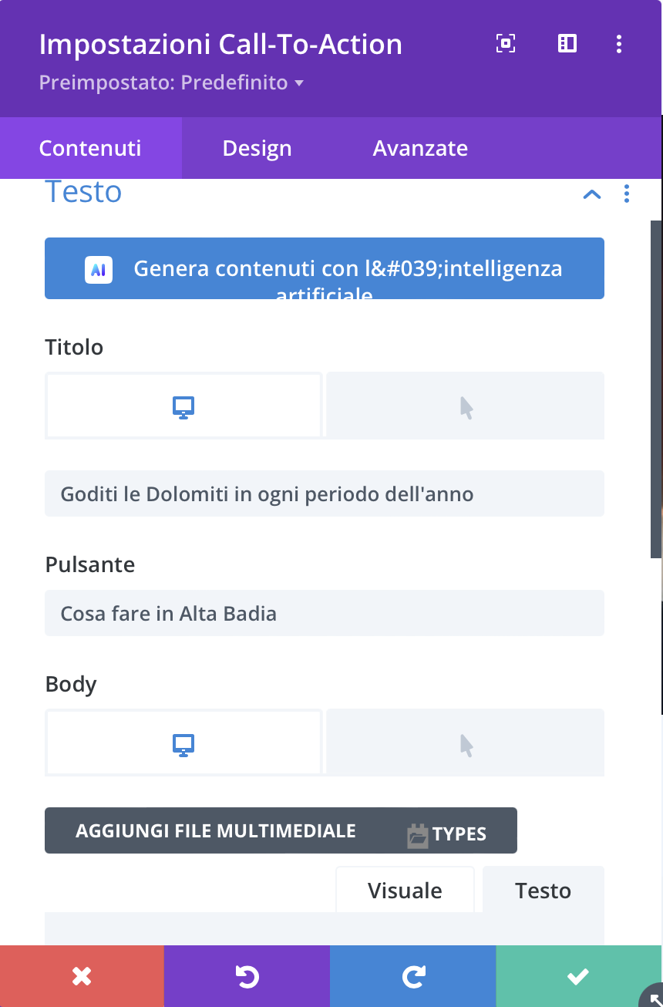Click the split sidebar layout icon

click(x=567, y=44)
